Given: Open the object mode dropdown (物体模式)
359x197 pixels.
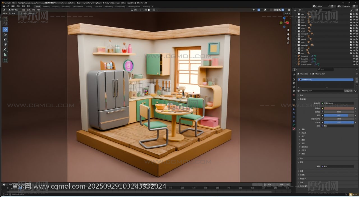Looking at the screenshot, I should pyautogui.click(x=14, y=10).
